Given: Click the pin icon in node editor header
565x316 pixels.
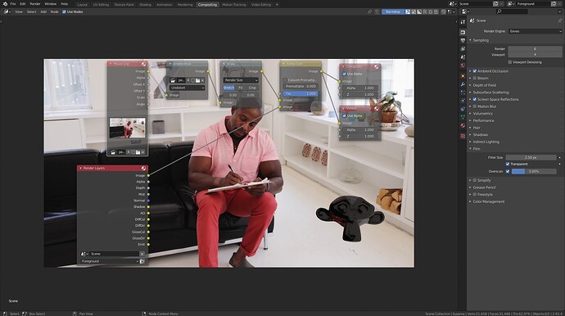Looking at the screenshot, I should coord(369,12).
